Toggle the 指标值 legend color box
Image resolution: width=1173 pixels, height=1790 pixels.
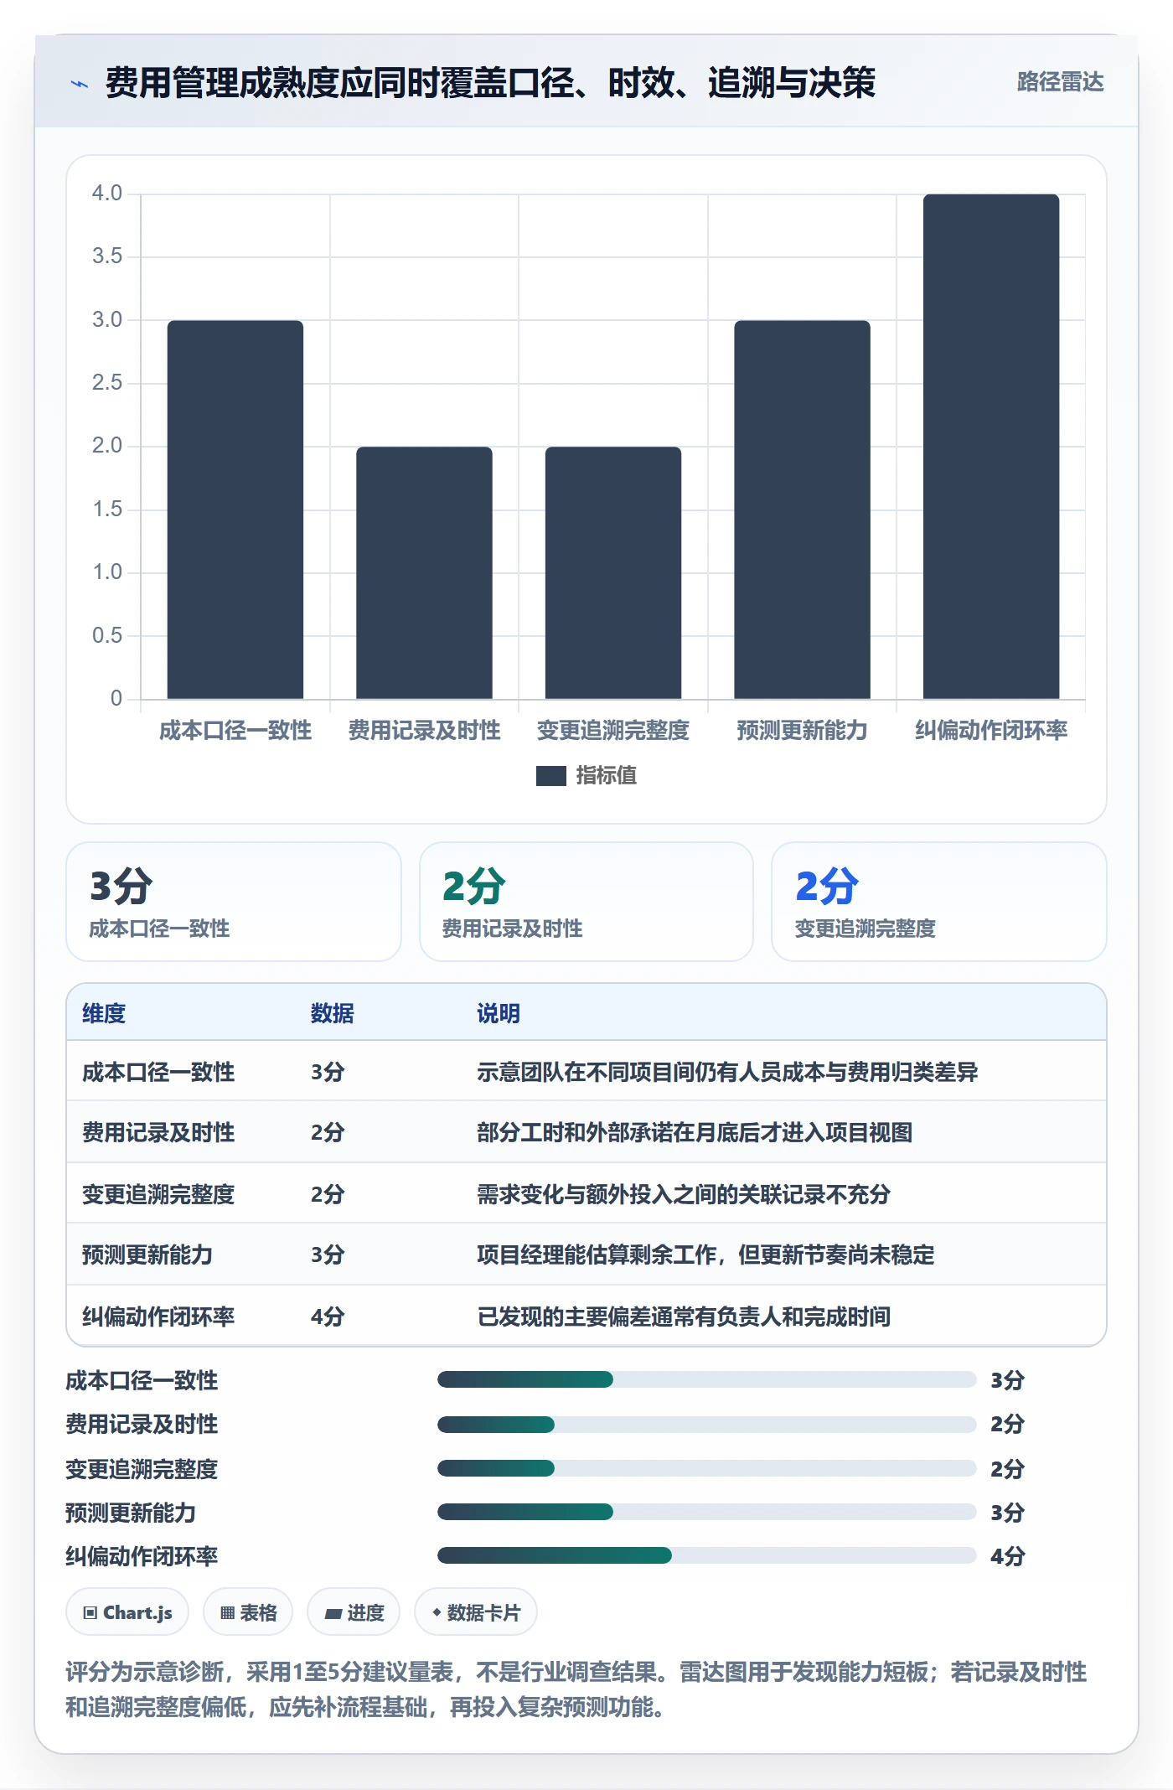[x=550, y=776]
